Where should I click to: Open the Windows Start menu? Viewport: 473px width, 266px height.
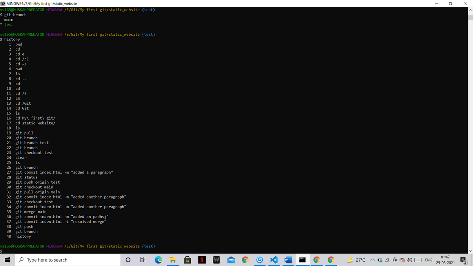pyautogui.click(x=7, y=260)
